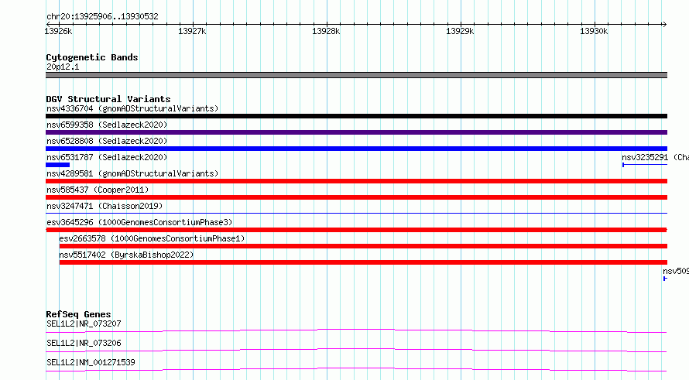Select the red esv3645296 variant bar
689x380 pixels.
pos(356,230)
